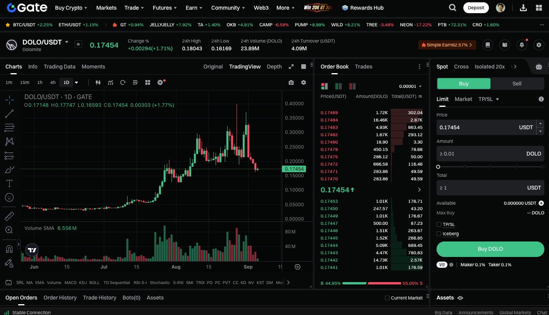Open the user profile avatar
This screenshot has height=315, width=549.
(501, 8)
